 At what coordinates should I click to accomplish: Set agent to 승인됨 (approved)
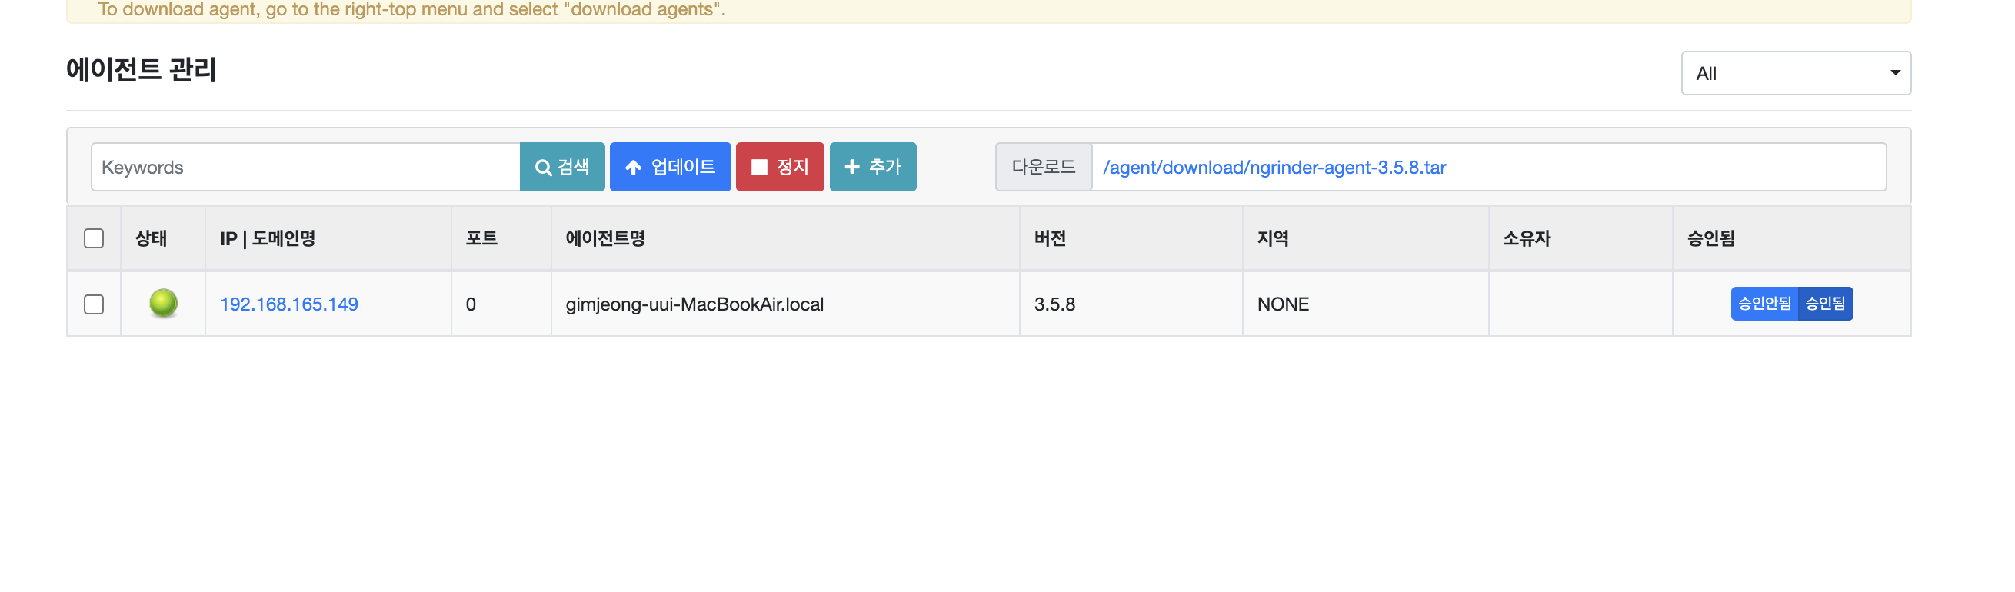tap(1825, 304)
